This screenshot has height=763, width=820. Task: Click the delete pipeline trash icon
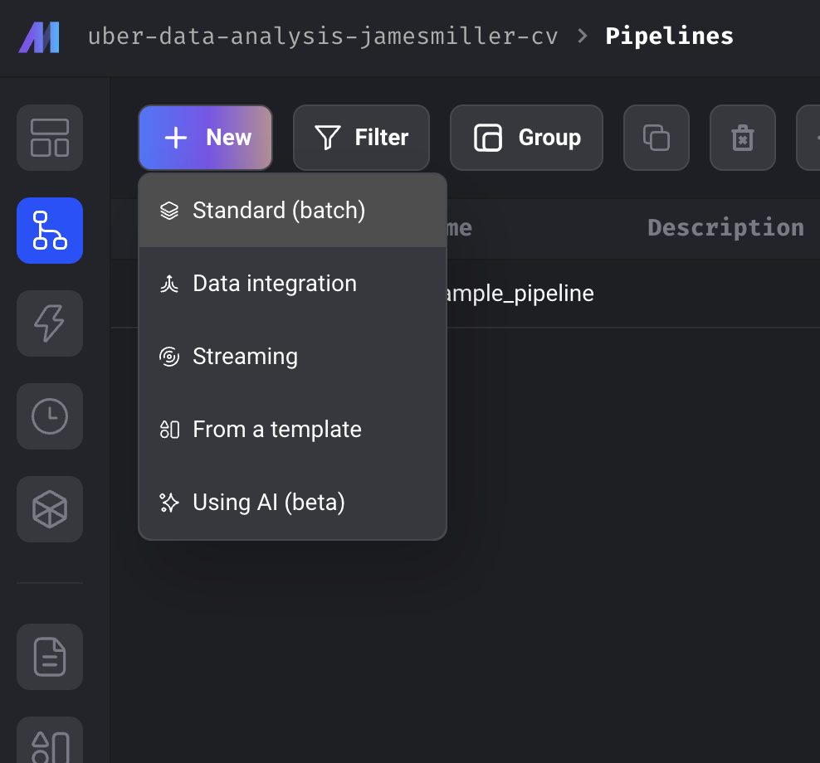(742, 138)
